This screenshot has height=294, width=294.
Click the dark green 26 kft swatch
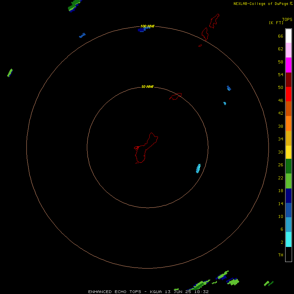coord(288,166)
